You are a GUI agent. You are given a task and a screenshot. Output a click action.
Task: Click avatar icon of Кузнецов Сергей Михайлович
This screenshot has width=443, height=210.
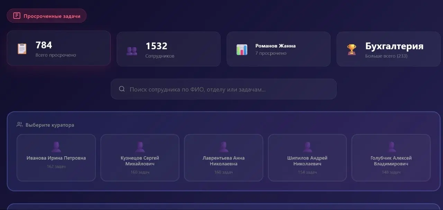pos(140,147)
